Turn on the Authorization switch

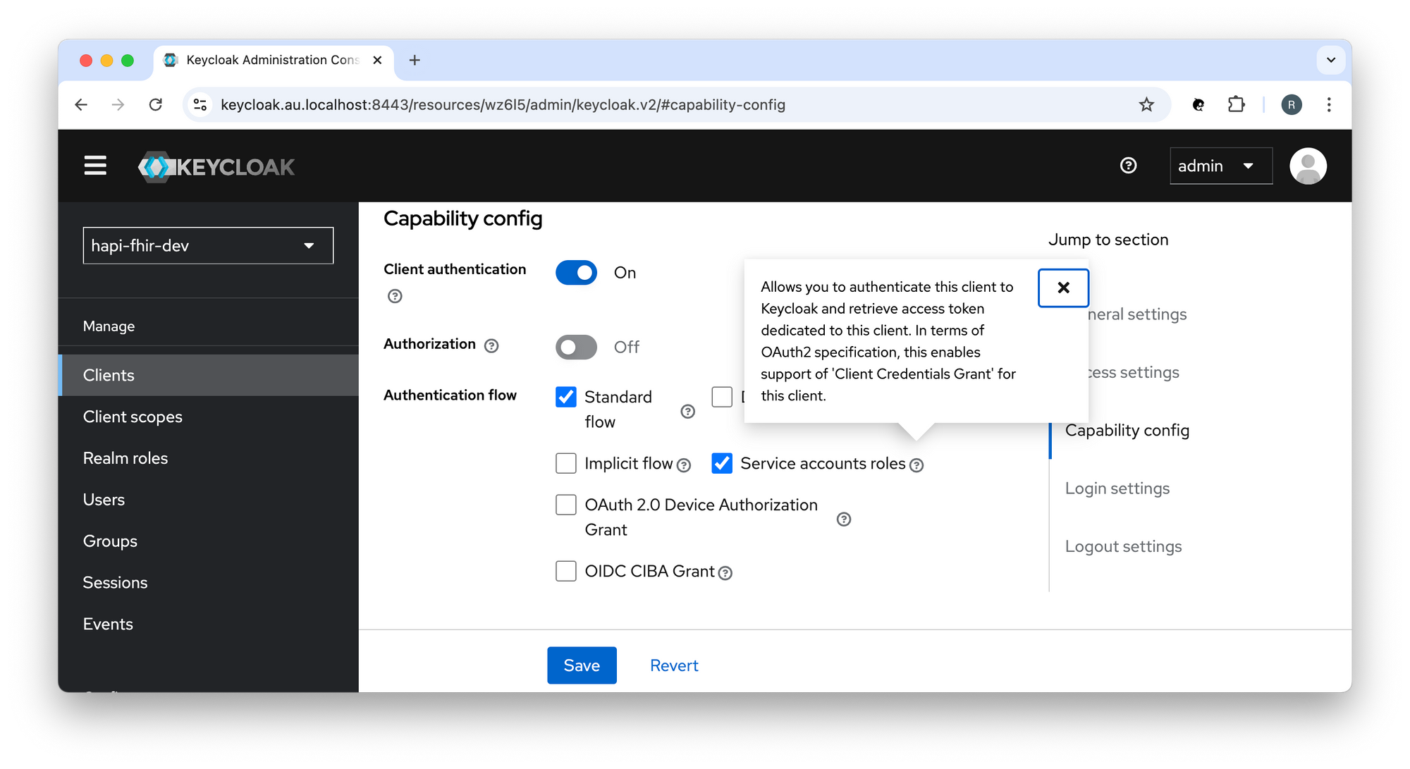576,347
